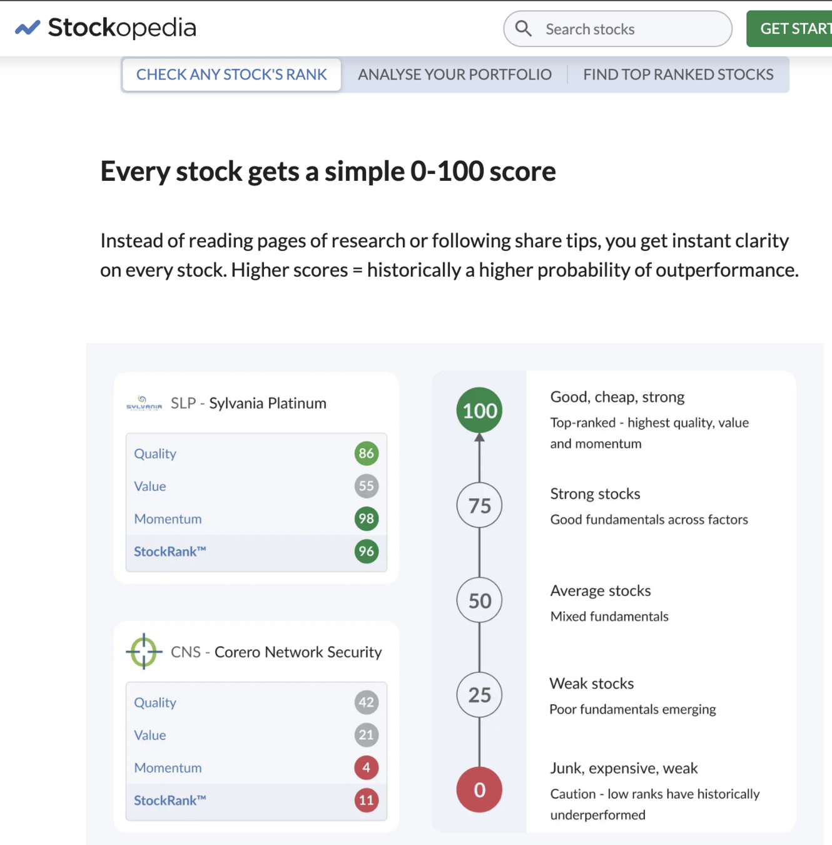Click Corero's StockRank score badge 11

[367, 800]
